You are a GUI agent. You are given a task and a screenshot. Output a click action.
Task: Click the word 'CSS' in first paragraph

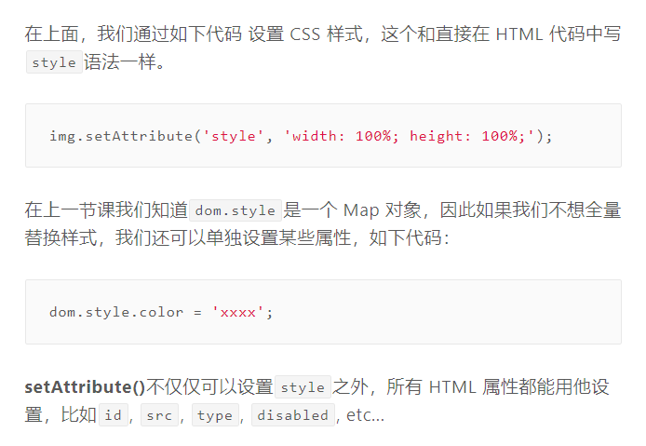[305, 34]
